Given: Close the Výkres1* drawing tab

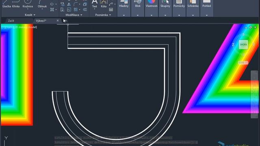Looking at the screenshot, I should tap(58, 21).
